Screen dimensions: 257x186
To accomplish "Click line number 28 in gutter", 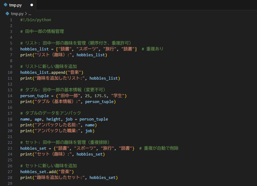I will [x=10, y=178].
